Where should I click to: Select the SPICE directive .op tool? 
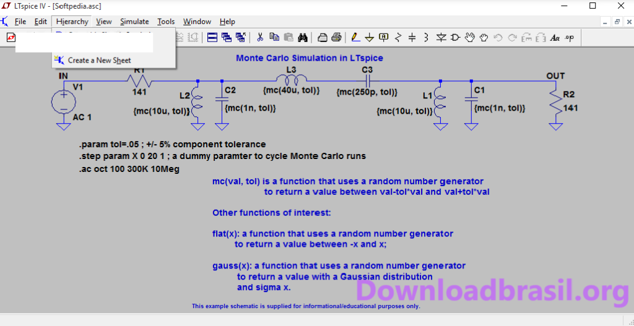(x=570, y=38)
